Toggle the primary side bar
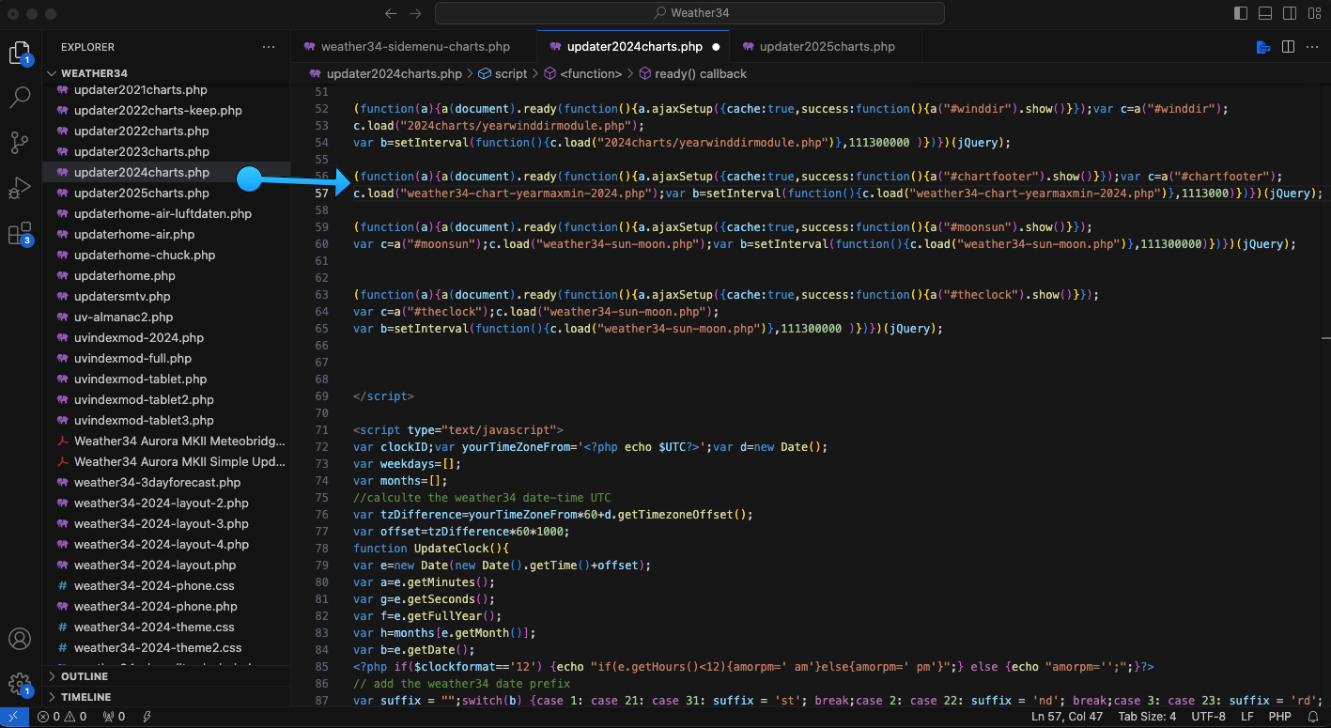1331x728 pixels. [1239, 13]
